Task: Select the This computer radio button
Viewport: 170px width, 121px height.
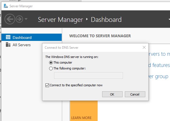Action: pyautogui.click(x=51, y=62)
